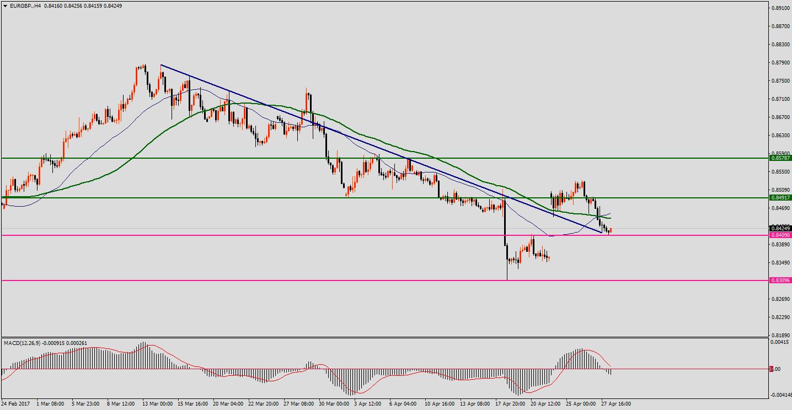Image resolution: width=792 pixels, height=410 pixels.
Task: Click the pink 0.83096 price label
Action: pos(780,280)
